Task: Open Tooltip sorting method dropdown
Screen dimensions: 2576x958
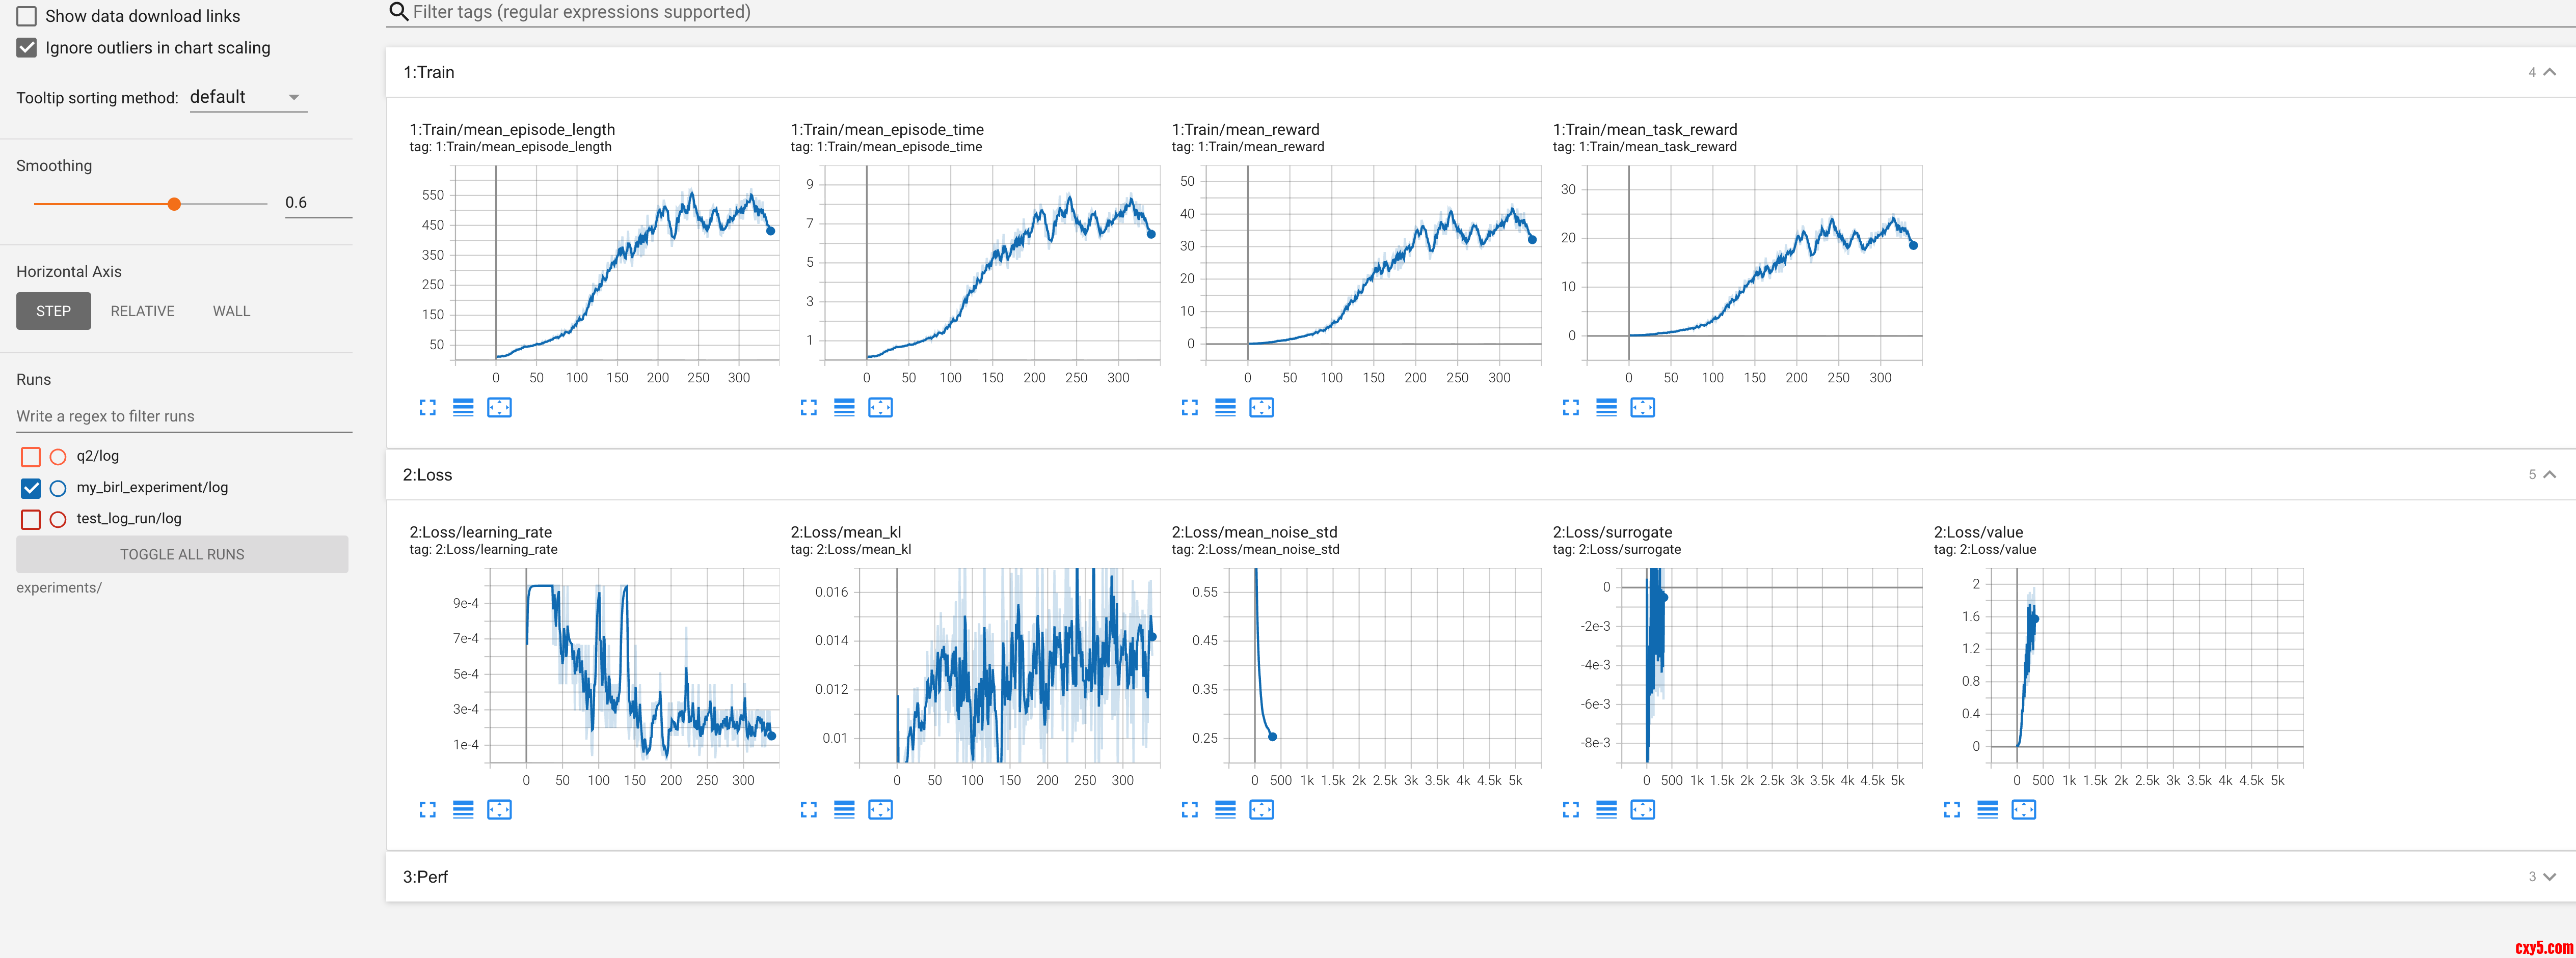Action: coord(247,97)
